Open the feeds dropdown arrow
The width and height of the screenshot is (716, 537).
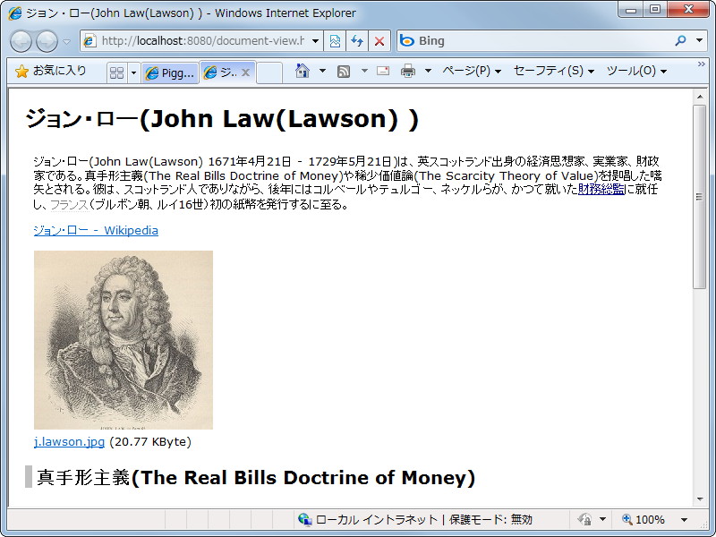pos(364,71)
